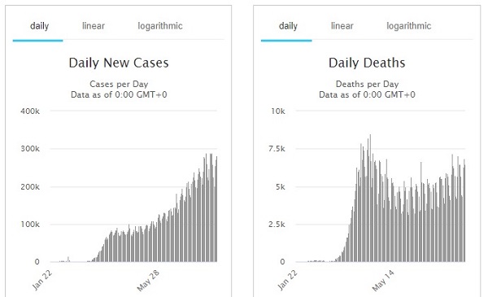
Task: Click Jan 22 label under the cases chart
Action: [x=42, y=281]
